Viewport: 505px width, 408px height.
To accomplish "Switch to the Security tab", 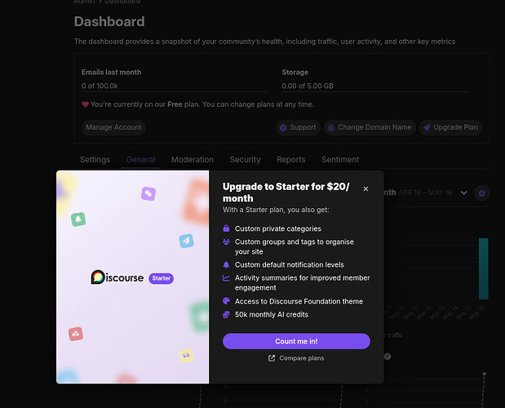I will 245,160.
